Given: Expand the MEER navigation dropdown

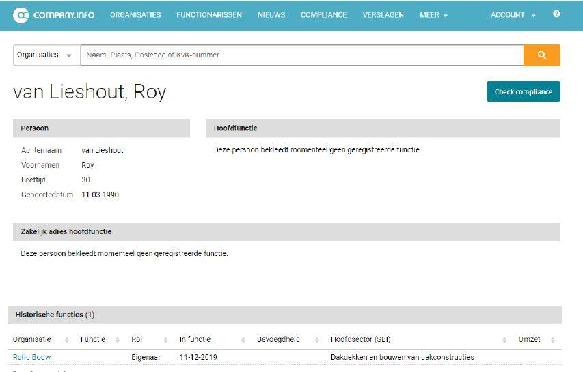Looking at the screenshot, I should 433,15.
